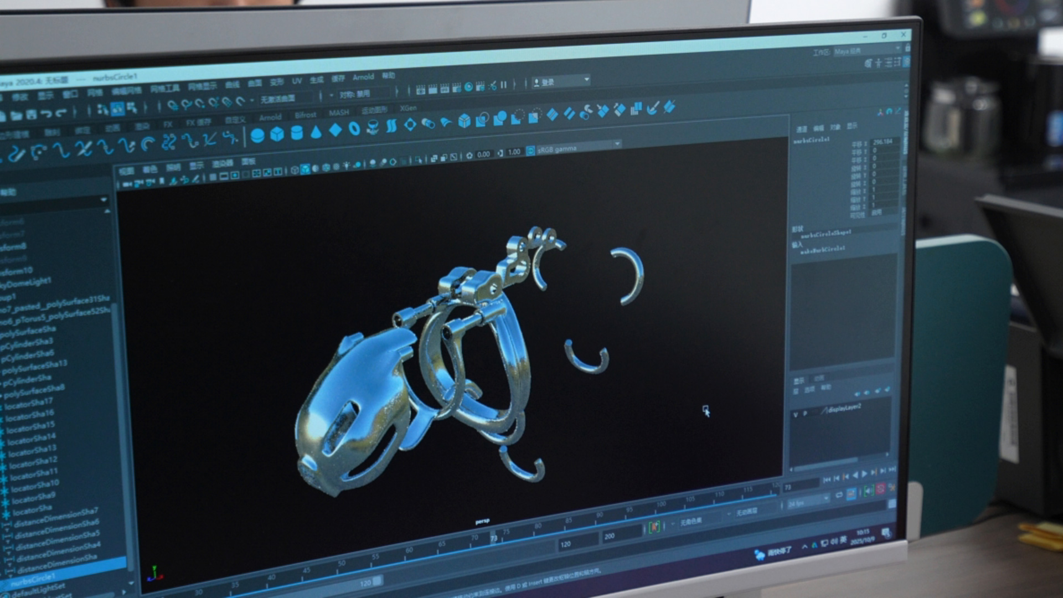The image size is (1063, 598).
Task: Select nurbsCircle1 in the outliner
Action: coord(33,579)
